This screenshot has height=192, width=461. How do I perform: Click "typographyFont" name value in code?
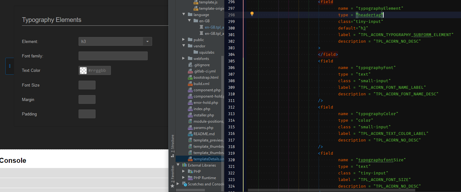(376, 67)
